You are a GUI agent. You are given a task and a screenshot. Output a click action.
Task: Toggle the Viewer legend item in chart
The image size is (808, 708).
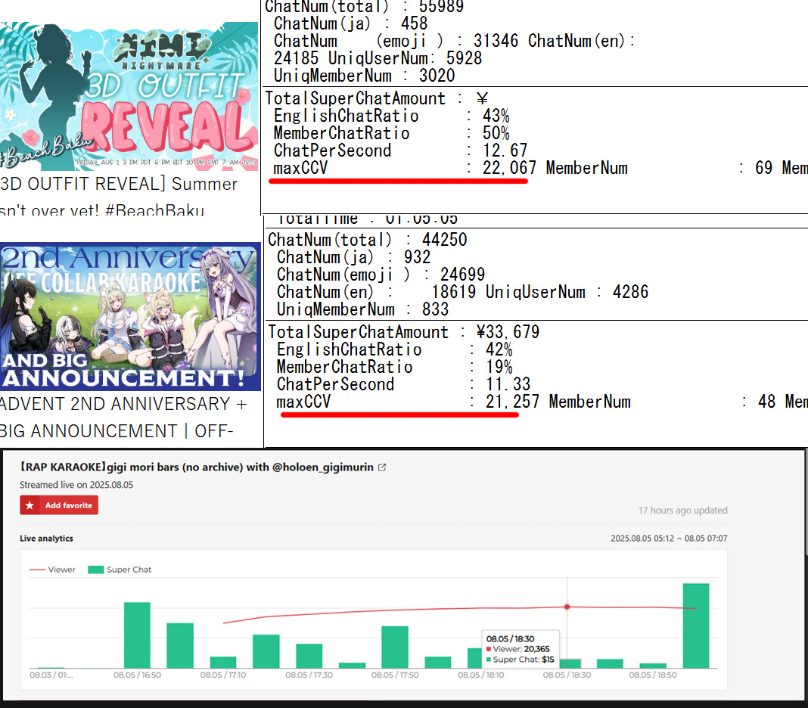coord(52,570)
